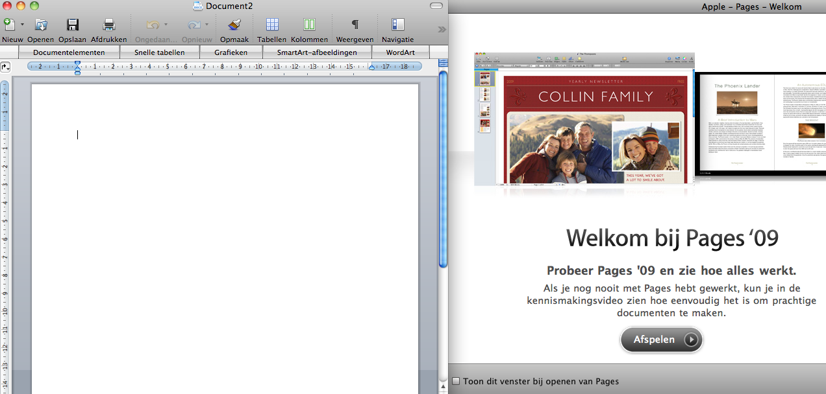Play the Pages intro video with Afspelen

coord(662,340)
